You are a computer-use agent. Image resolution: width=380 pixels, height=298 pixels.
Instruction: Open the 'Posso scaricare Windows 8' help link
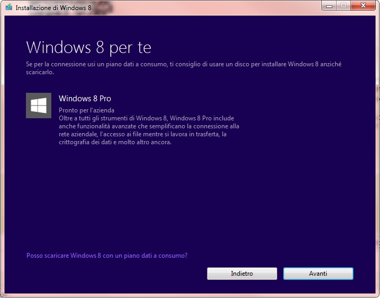tap(106, 256)
